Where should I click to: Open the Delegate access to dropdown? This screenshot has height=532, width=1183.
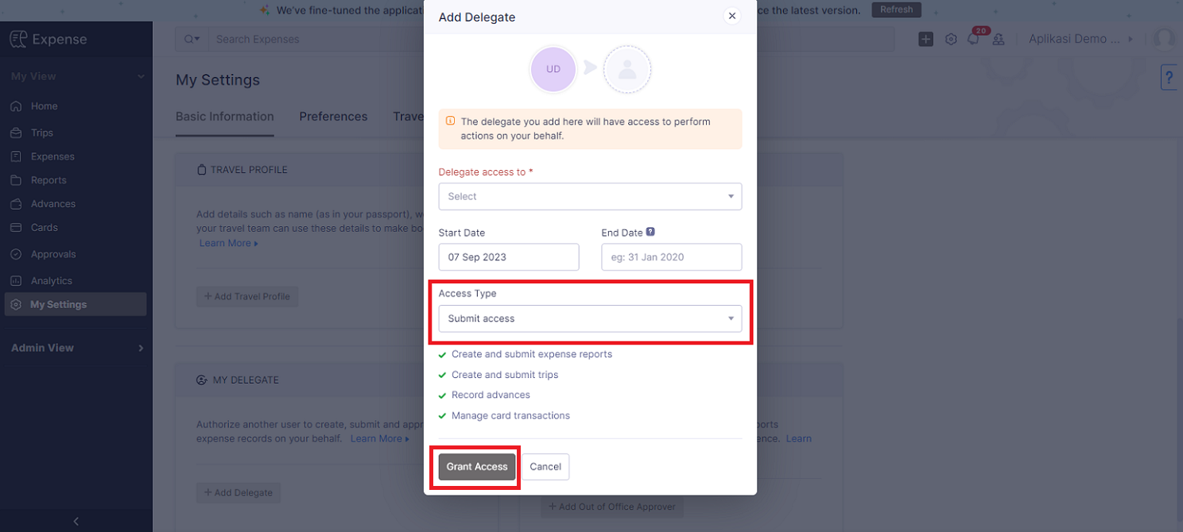tap(590, 196)
